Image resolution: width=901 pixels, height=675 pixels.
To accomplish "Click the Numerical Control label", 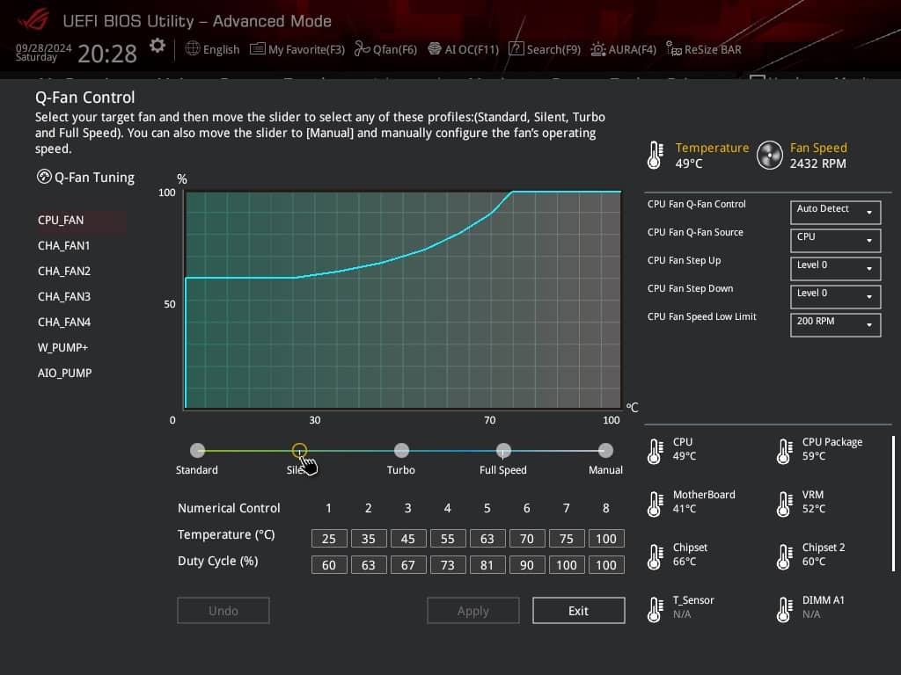I will tap(229, 508).
